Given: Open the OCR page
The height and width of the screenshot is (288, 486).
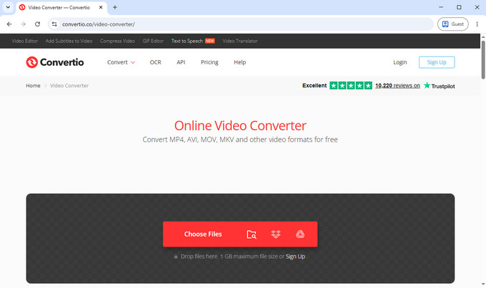Looking at the screenshot, I should coord(155,62).
